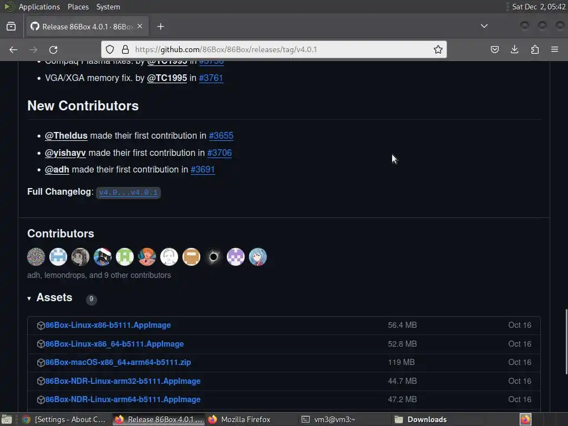
Task: Open a new tab with plus button
Action: coord(160,27)
